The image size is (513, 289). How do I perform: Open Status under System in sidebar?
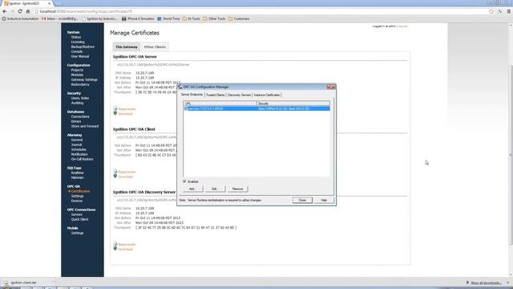point(76,38)
